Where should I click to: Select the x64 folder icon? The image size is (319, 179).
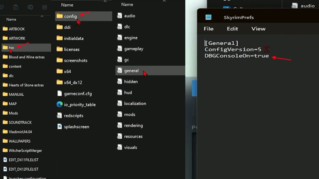(x=60, y=71)
